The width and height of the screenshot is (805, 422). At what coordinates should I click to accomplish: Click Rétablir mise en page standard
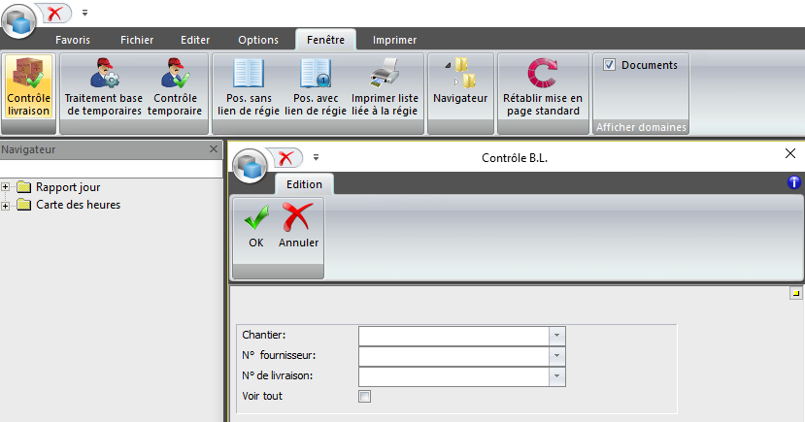coord(543,86)
